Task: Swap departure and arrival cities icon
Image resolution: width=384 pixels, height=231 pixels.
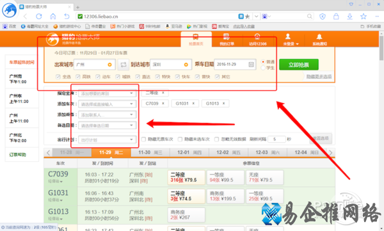Action: [123, 65]
